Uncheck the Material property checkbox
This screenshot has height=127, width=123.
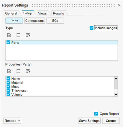(8, 82)
